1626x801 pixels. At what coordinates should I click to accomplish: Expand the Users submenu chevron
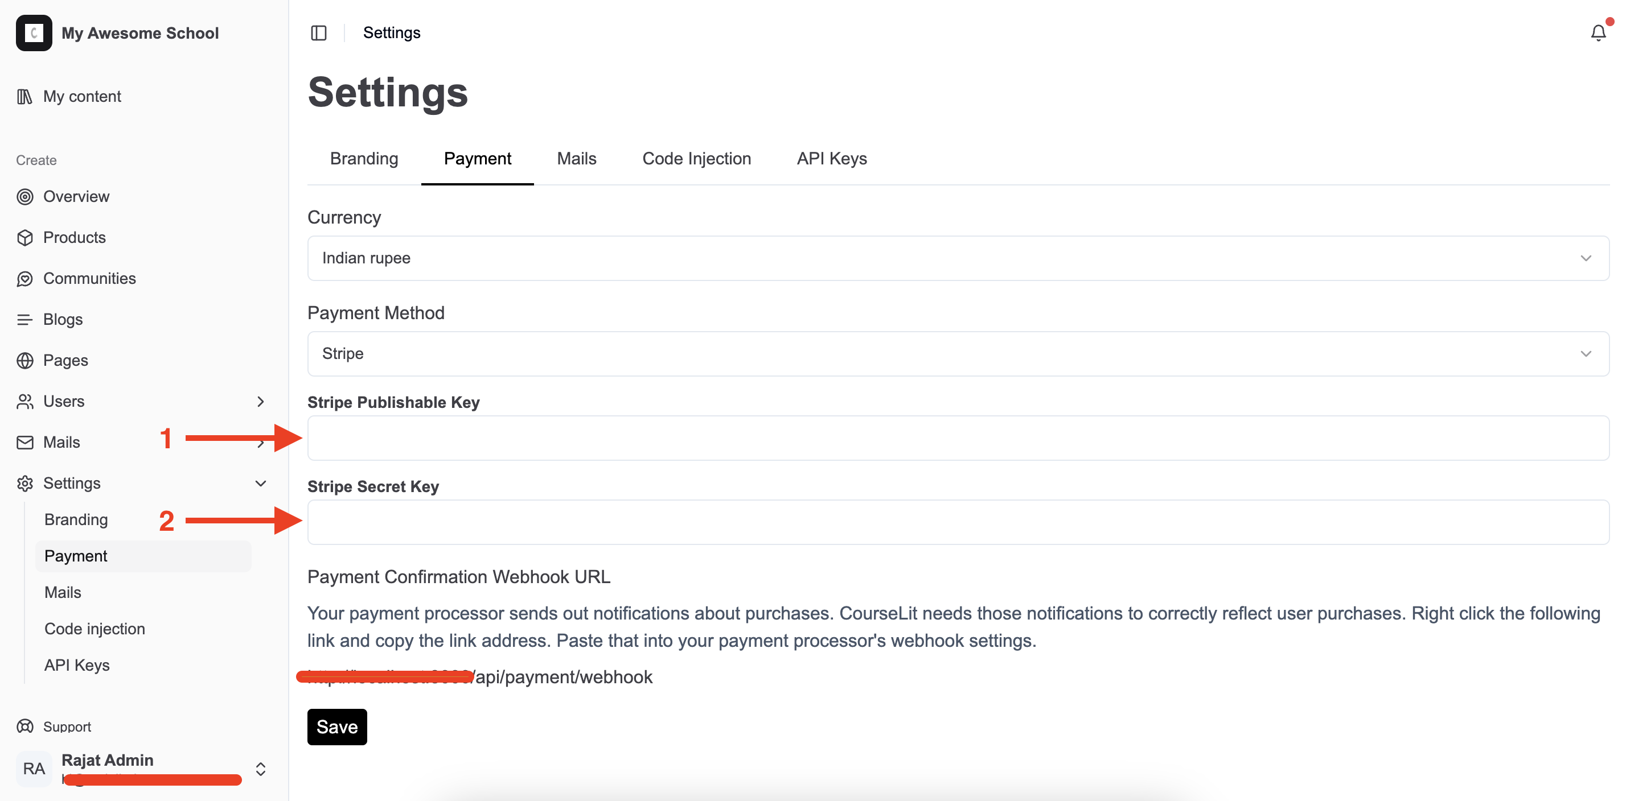pos(261,402)
